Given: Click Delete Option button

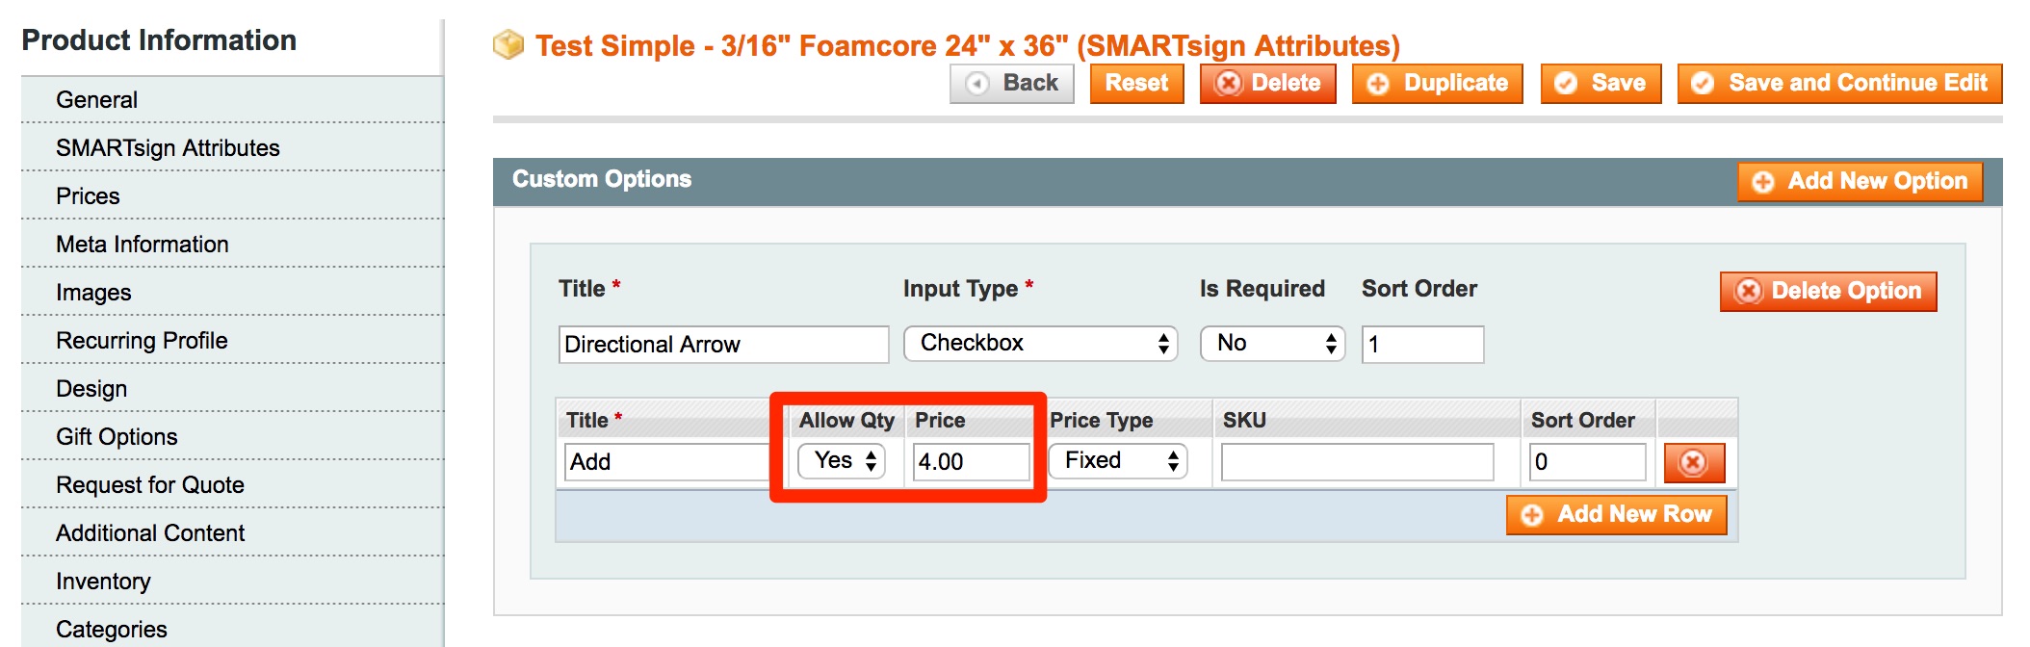Looking at the screenshot, I should 1828,291.
